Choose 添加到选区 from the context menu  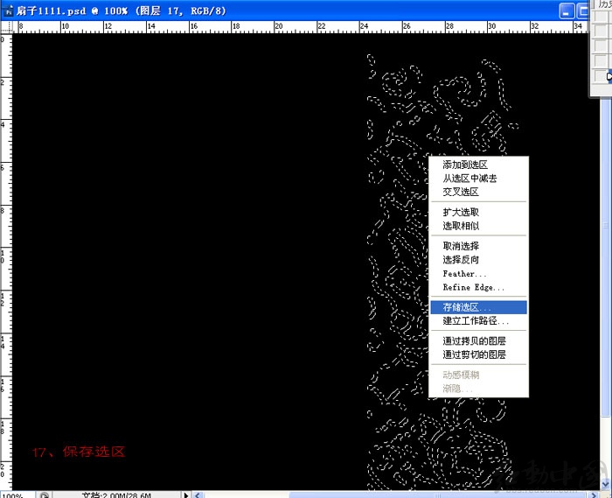point(478,165)
